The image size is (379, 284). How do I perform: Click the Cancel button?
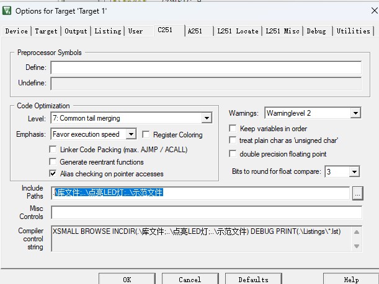[x=190, y=279]
